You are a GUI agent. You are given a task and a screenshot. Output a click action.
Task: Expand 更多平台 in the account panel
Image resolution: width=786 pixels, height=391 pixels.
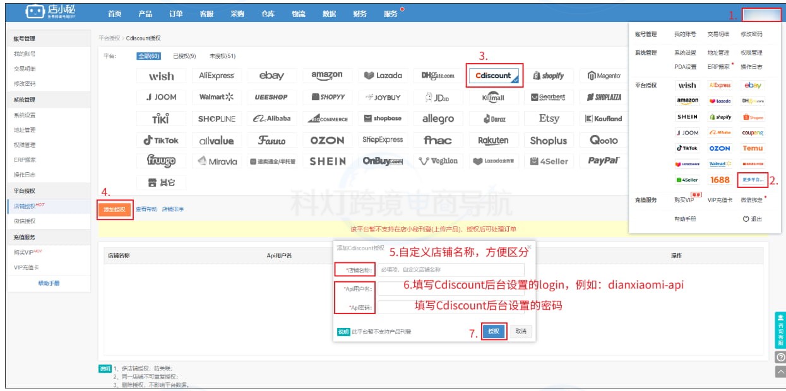coord(753,180)
